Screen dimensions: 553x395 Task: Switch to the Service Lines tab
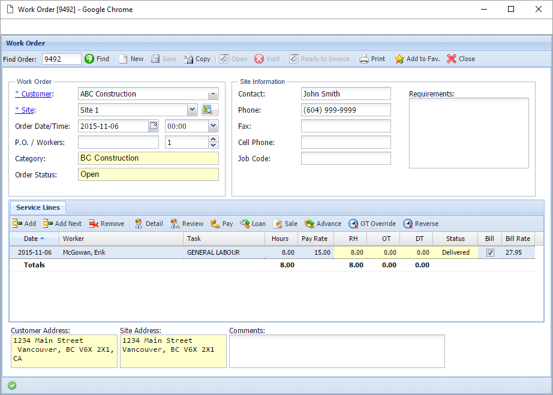point(37,207)
